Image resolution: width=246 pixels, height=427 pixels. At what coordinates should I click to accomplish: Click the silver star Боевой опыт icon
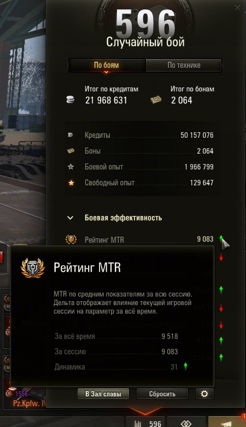[71, 167]
